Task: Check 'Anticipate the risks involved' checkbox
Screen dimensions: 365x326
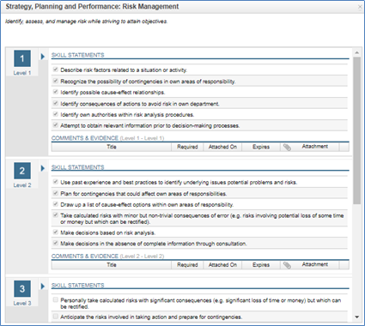Action: click(x=56, y=317)
